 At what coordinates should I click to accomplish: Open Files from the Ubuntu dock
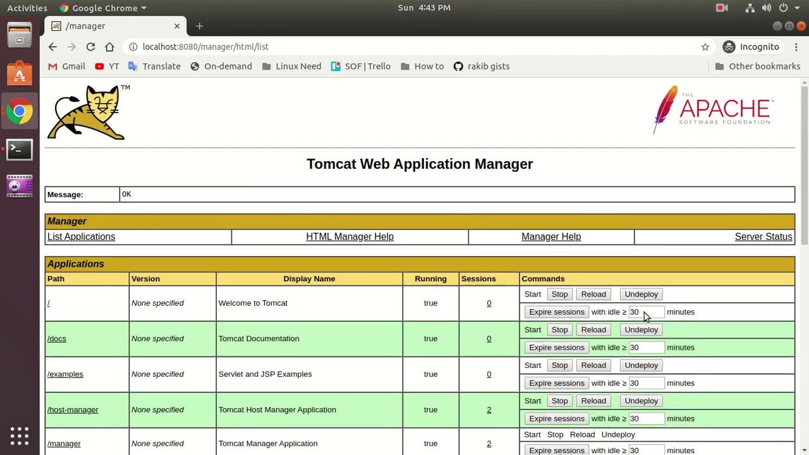(20, 35)
